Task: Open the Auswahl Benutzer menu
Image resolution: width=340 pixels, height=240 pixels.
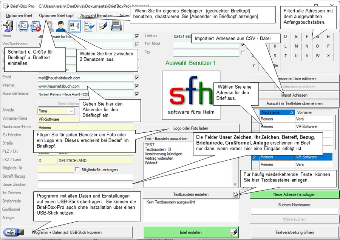Action: coord(96,15)
